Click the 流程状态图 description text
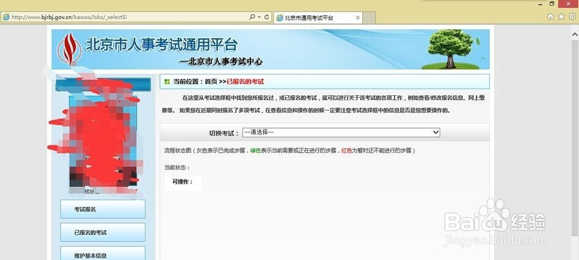The image size is (579, 260). [x=290, y=151]
